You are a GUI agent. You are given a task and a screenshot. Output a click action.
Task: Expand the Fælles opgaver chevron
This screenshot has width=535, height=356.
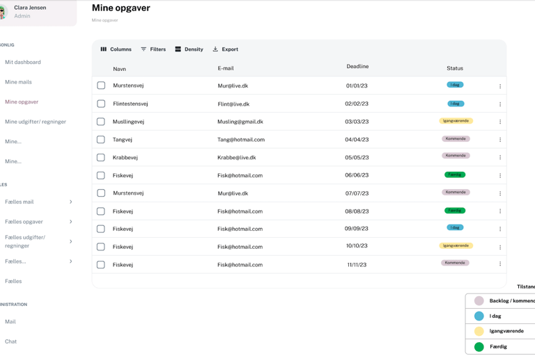pyautogui.click(x=70, y=222)
